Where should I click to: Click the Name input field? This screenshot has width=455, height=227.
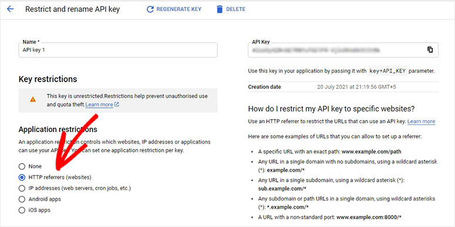tap(118, 50)
